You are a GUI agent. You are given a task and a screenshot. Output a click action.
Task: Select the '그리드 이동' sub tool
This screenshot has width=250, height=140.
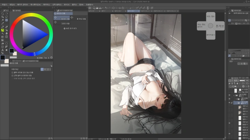tap(61, 22)
